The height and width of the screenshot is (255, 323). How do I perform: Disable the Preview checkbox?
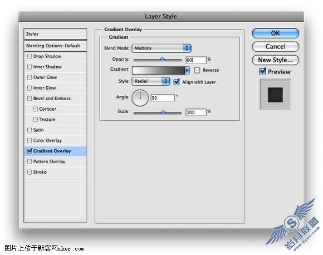click(263, 71)
